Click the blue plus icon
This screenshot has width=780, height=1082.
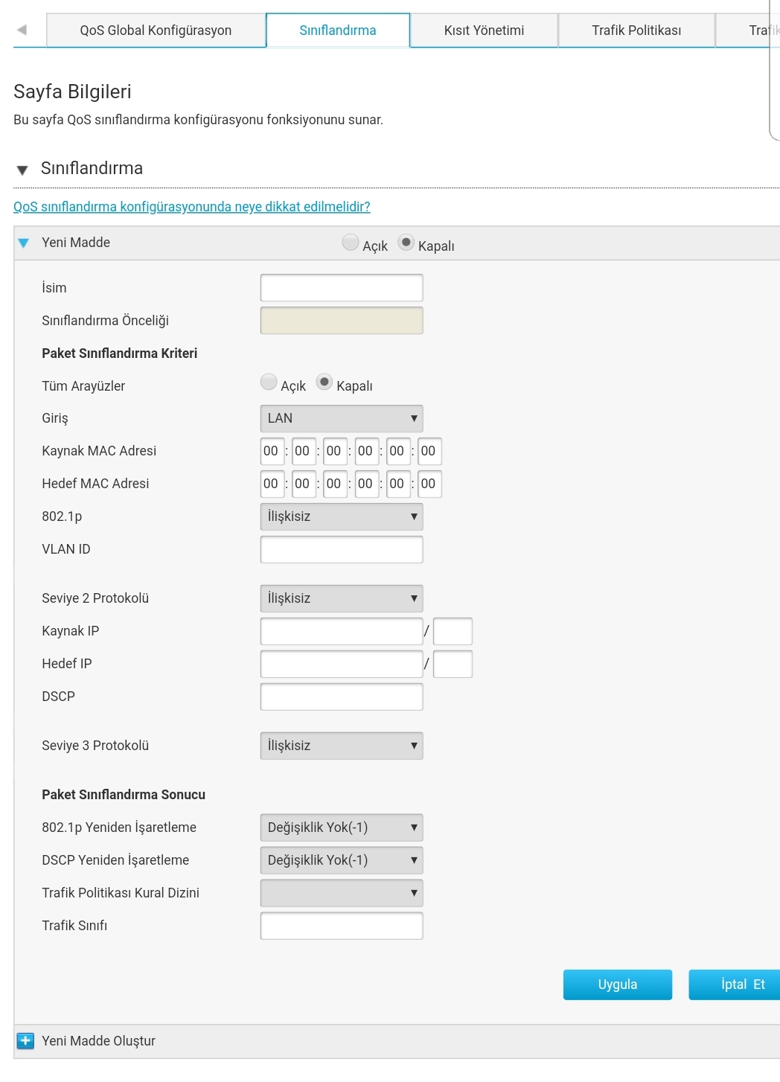[x=25, y=1040]
